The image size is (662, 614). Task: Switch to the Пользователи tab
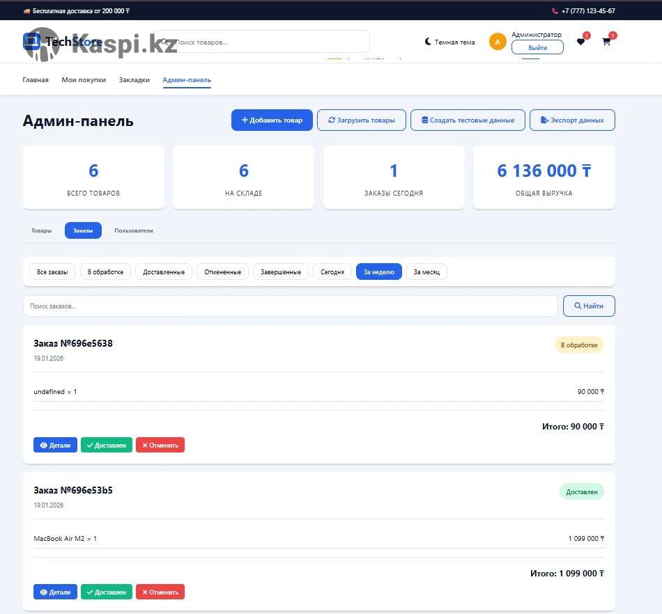click(x=134, y=230)
